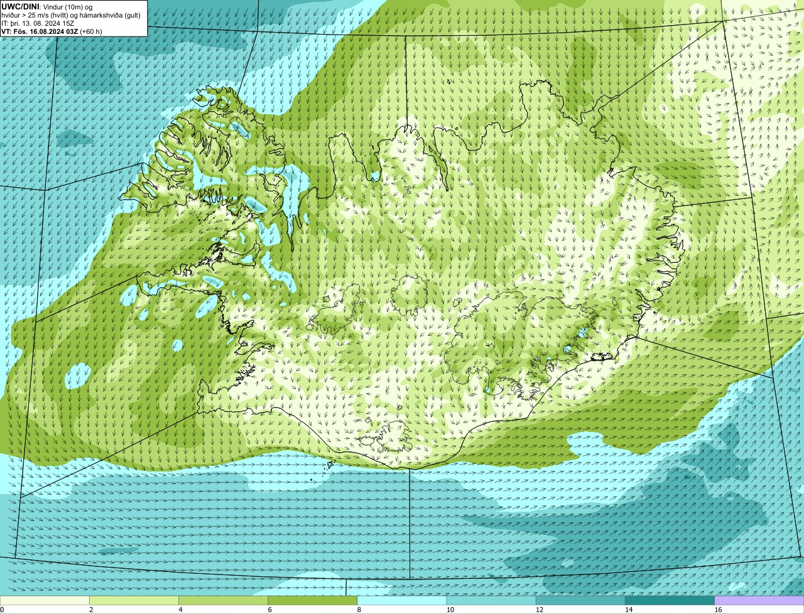The height and width of the screenshot is (614, 804).
Task: Click the legend label '2'
Action: pos(91,610)
